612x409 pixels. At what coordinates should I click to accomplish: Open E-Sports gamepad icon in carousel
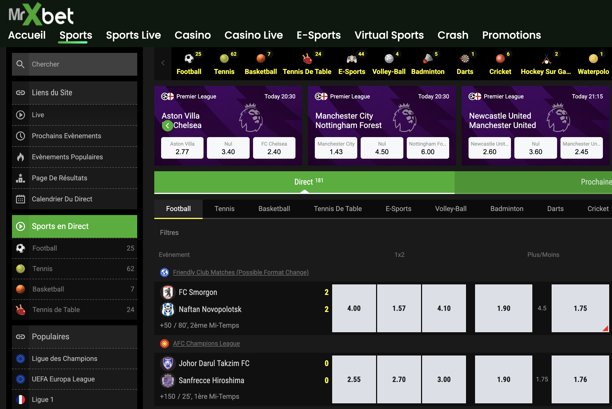(352, 59)
